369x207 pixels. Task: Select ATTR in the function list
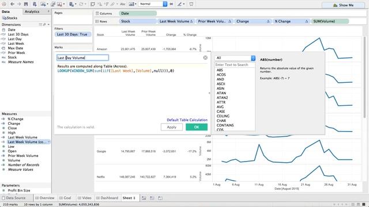click(x=221, y=102)
